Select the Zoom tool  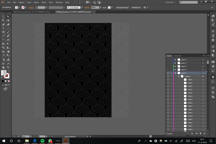tap(8, 67)
